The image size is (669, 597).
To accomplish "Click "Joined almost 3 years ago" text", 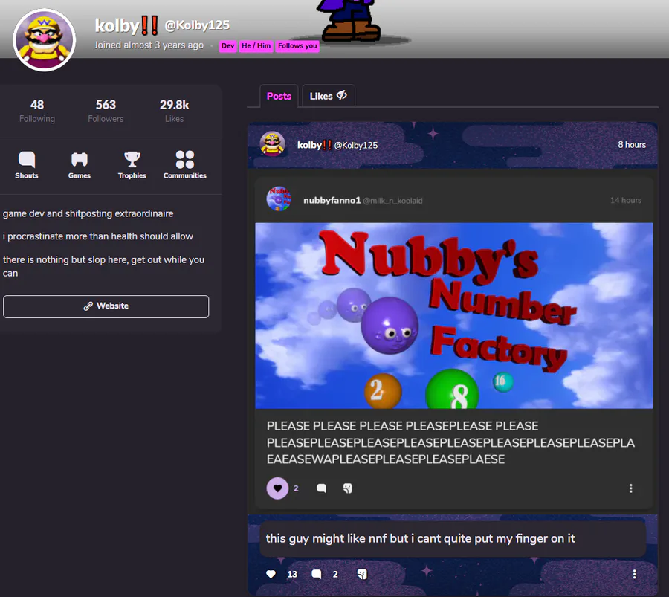I will (x=149, y=45).
